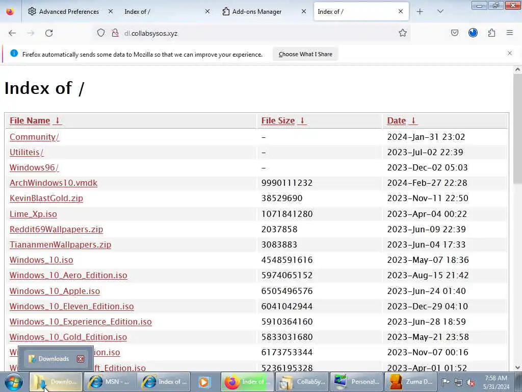522x392 pixels.
Task: Switch to the Personal... taskbar button
Action: point(356,382)
